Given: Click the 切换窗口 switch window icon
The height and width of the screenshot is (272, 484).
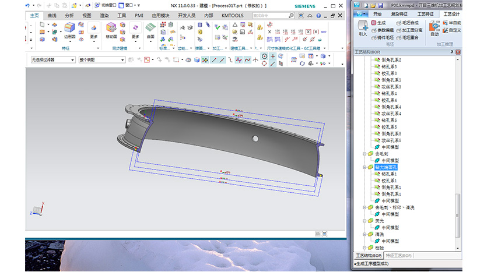Looking at the screenshot, I should [96, 5].
